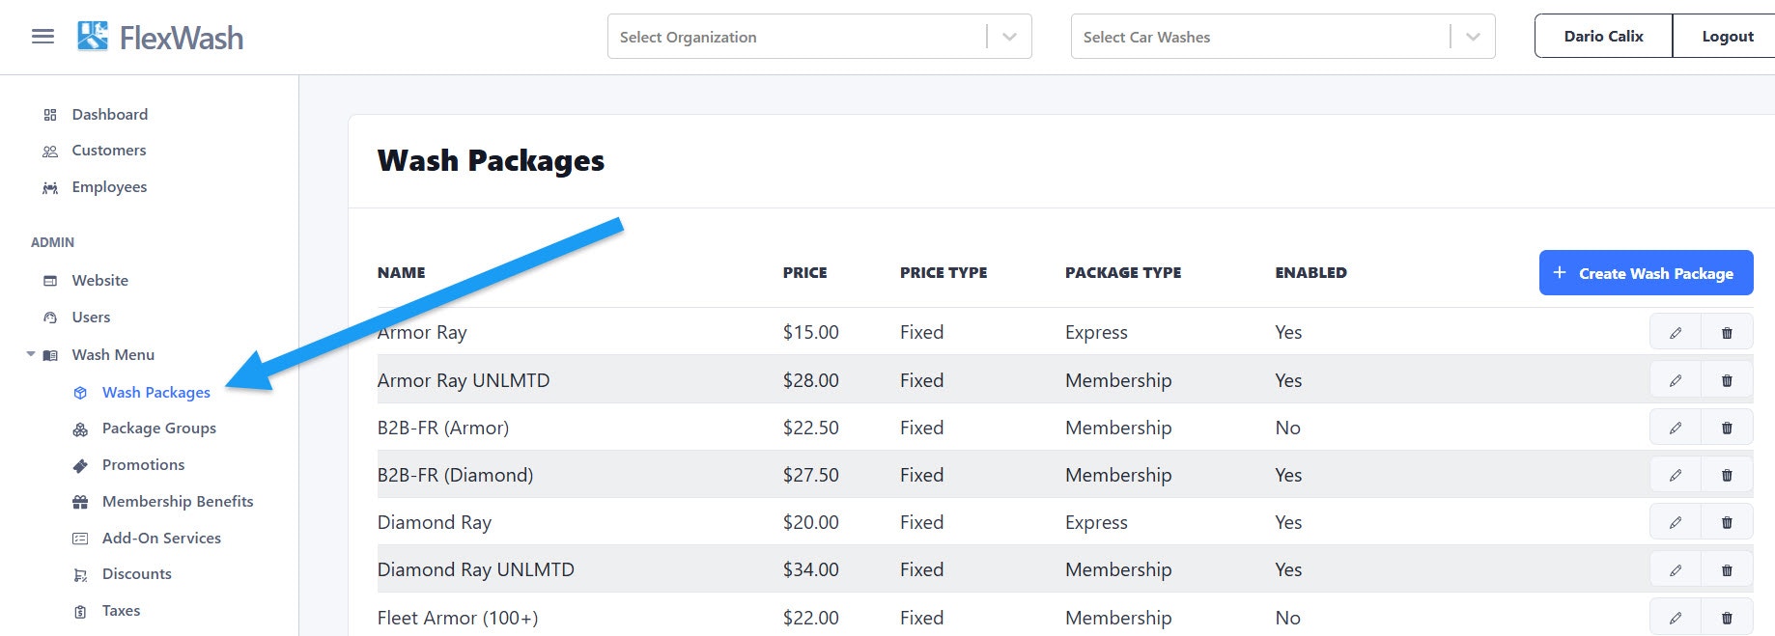Viewport: 1775px width, 636px height.
Task: Click the Wash Packages cube icon
Action: 81,393
